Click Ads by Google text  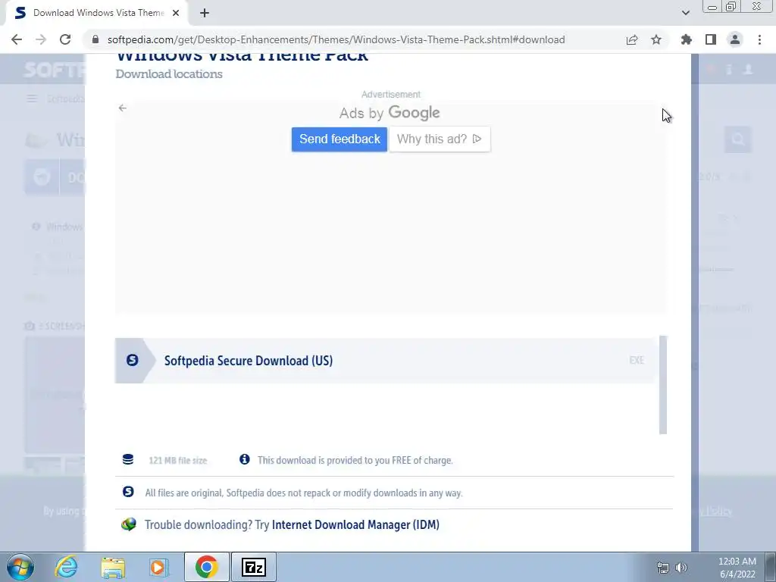point(390,113)
